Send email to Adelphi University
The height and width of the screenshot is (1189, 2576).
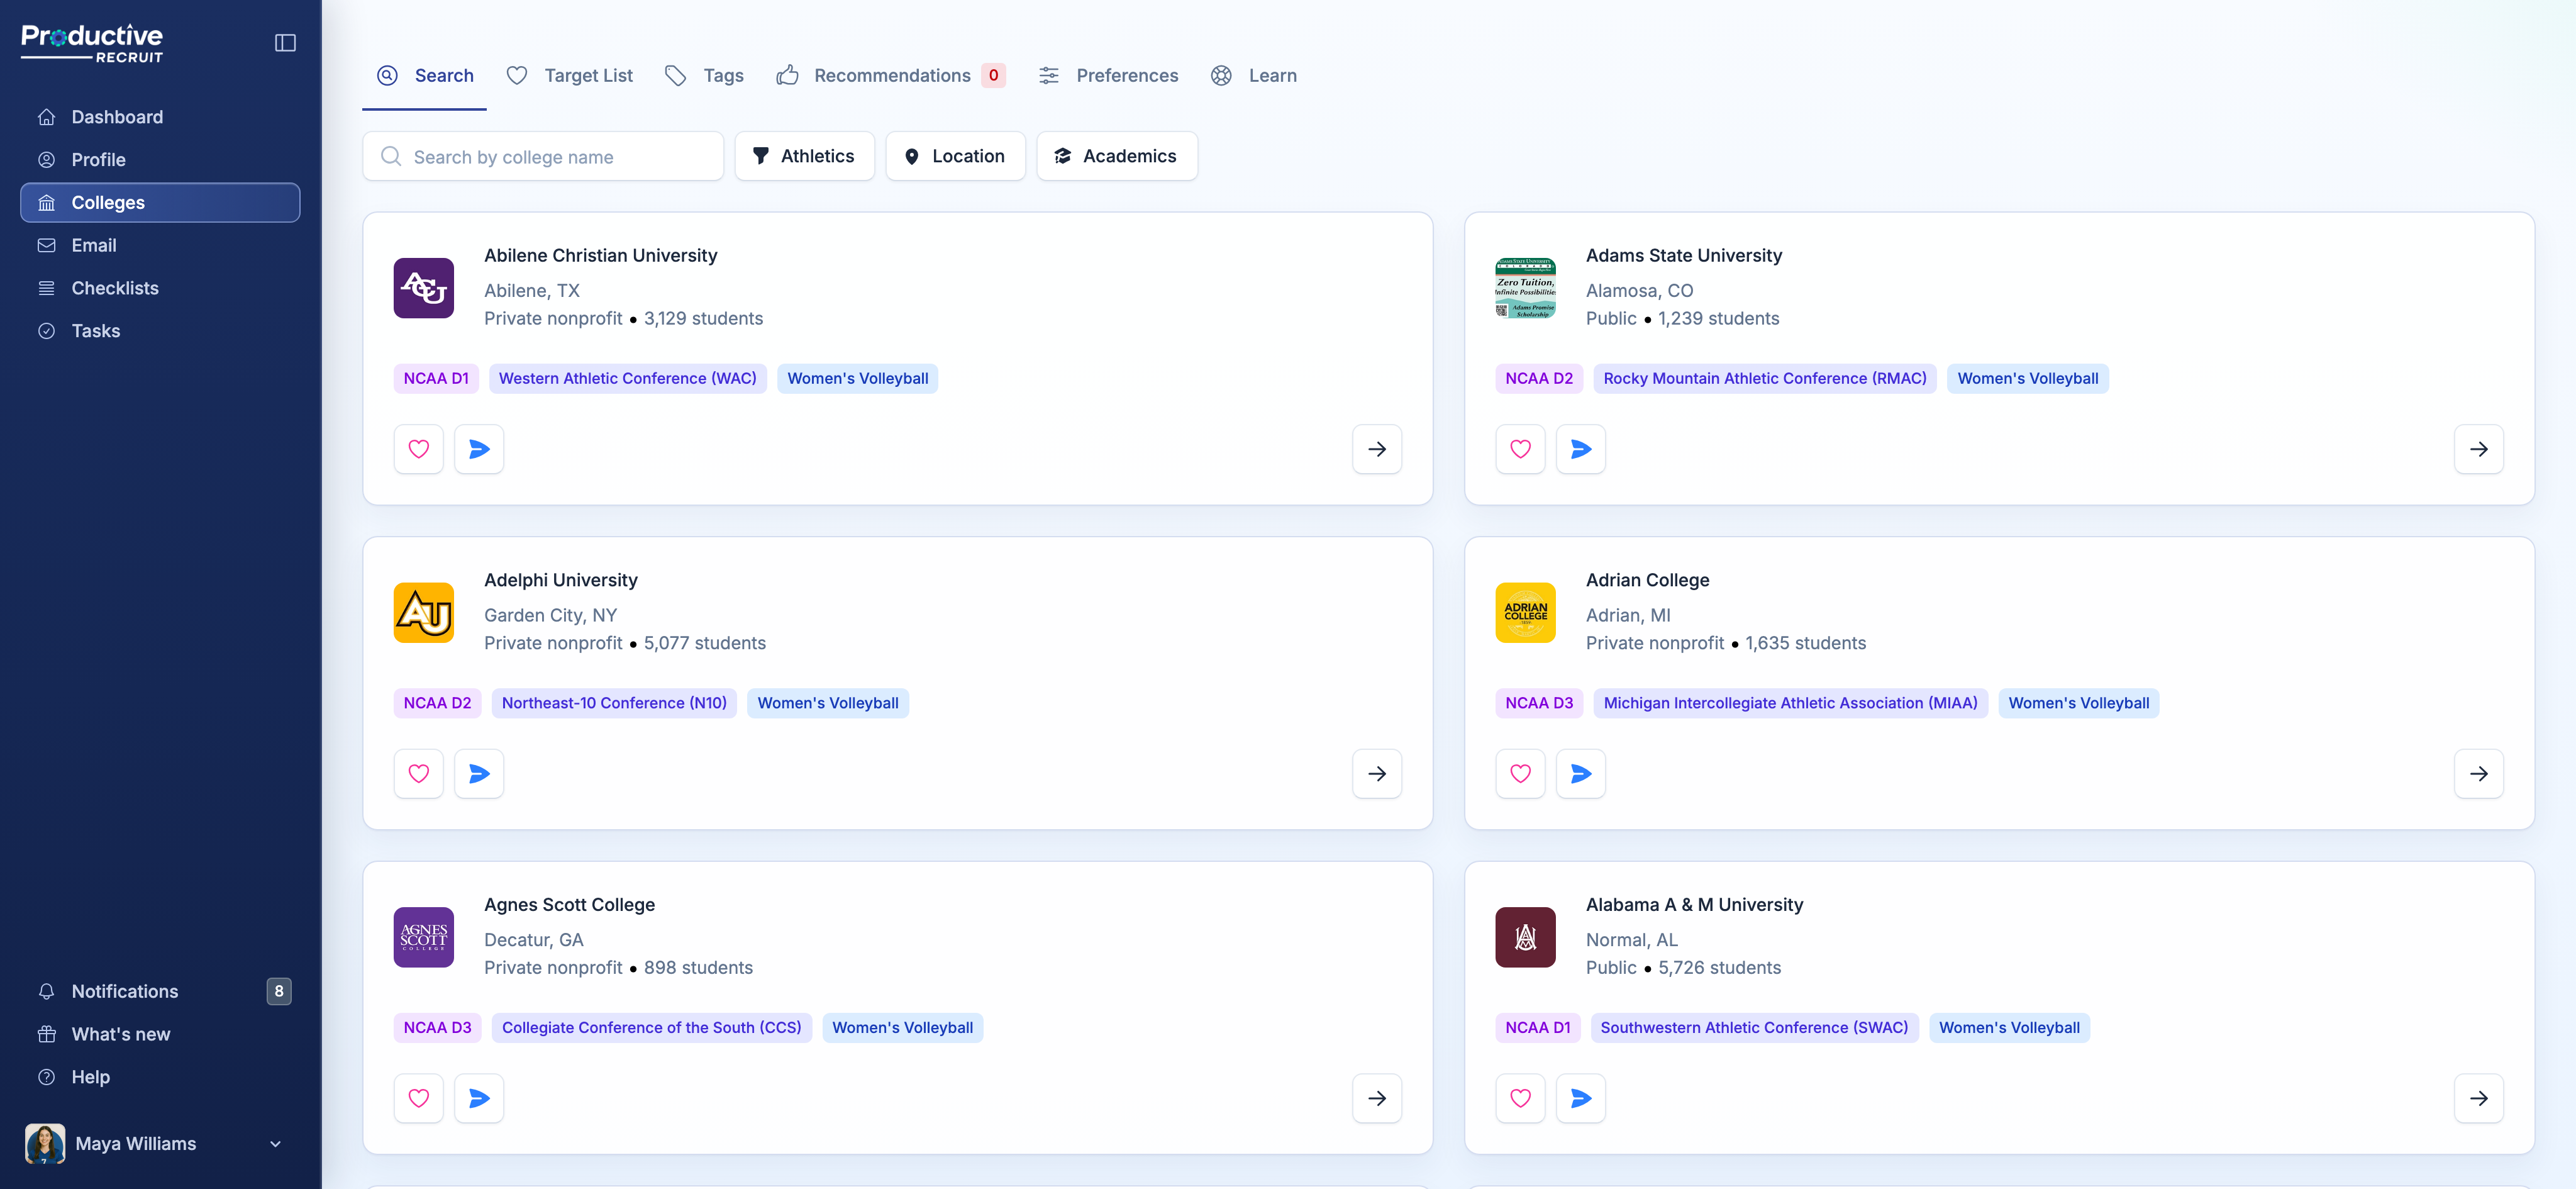click(x=479, y=774)
